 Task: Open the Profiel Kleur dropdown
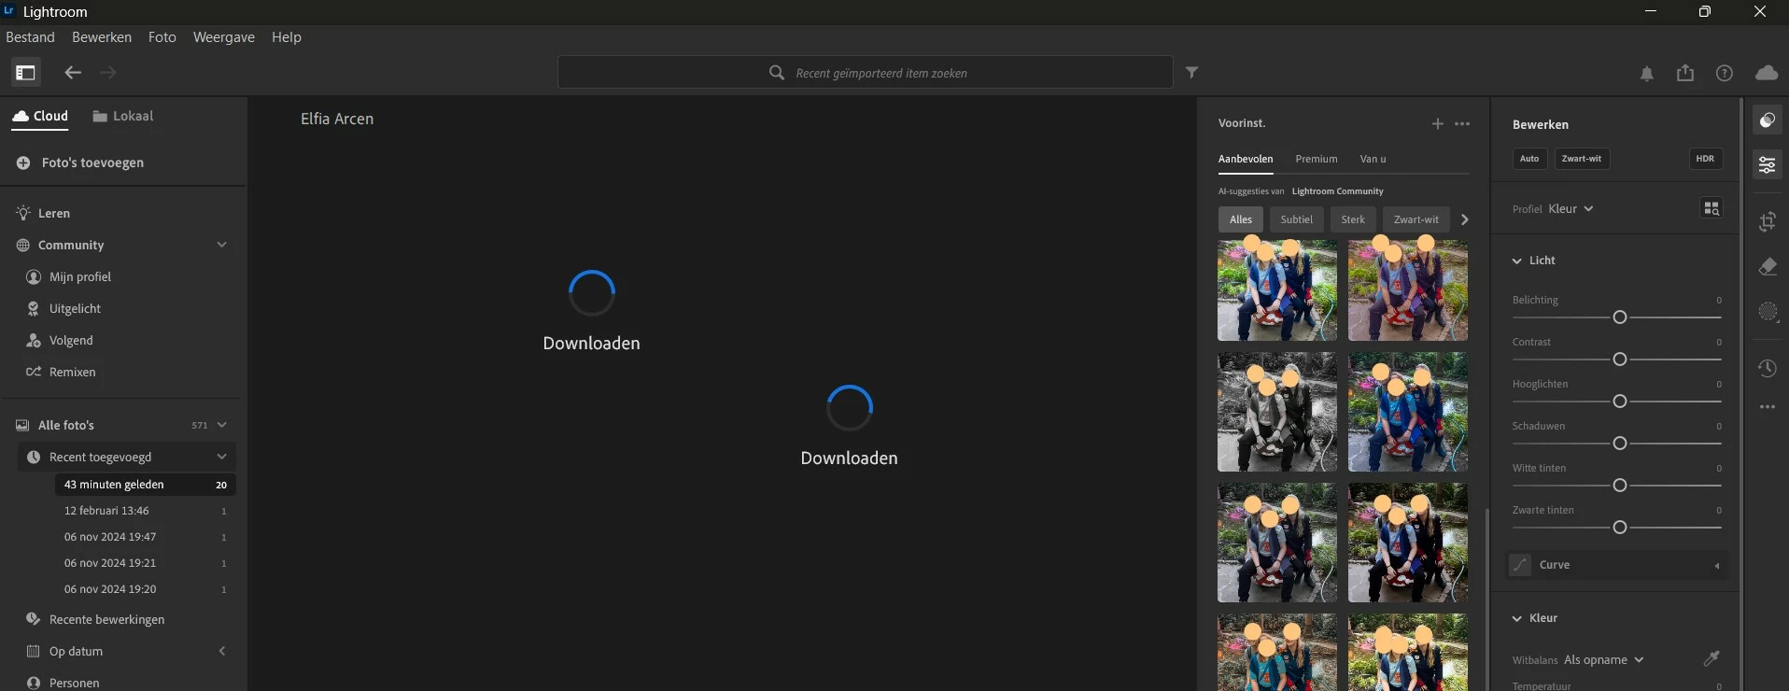[x=1571, y=209]
